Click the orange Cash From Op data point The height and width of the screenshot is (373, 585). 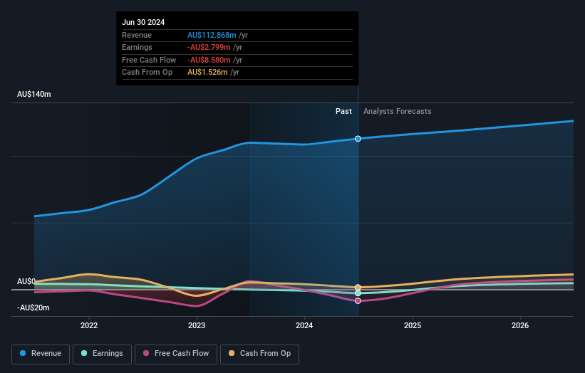[358, 288]
